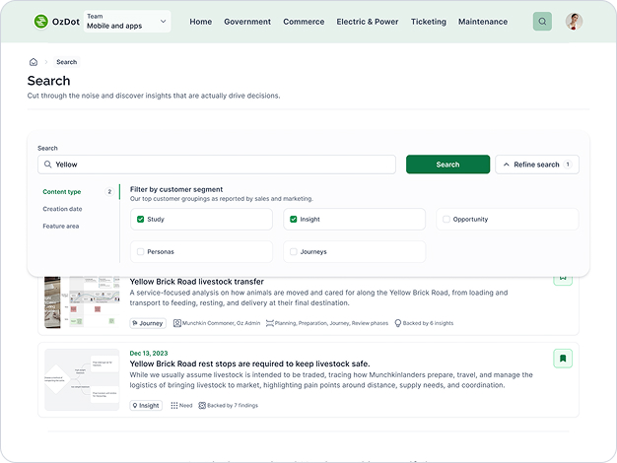Click the lightbulb icon by Backed by 6 insights

[398, 323]
